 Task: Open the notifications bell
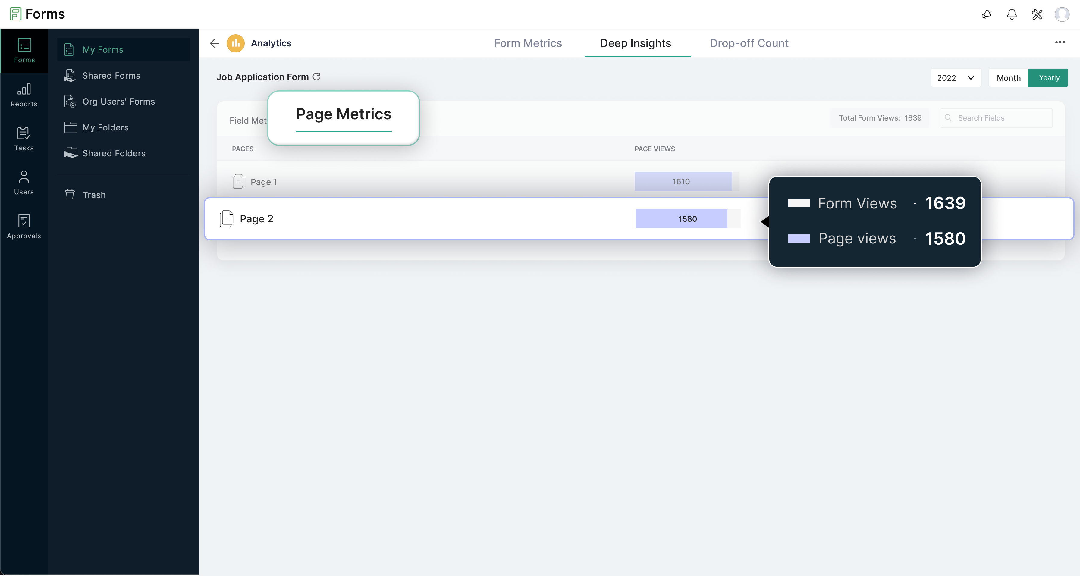pos(1012,15)
